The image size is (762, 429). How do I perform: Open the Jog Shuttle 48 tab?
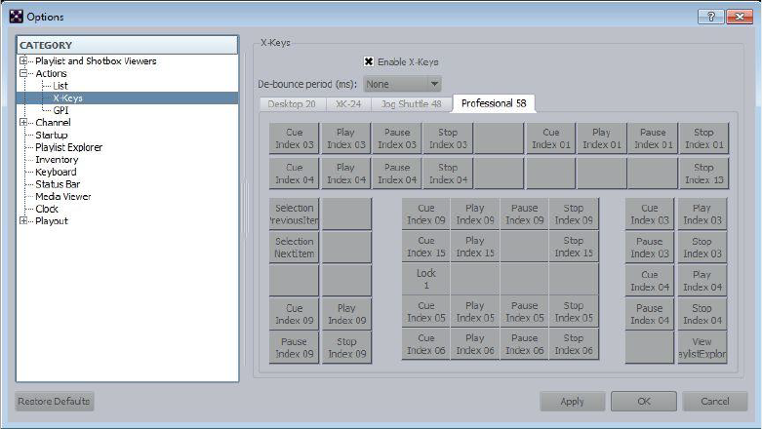pos(411,104)
